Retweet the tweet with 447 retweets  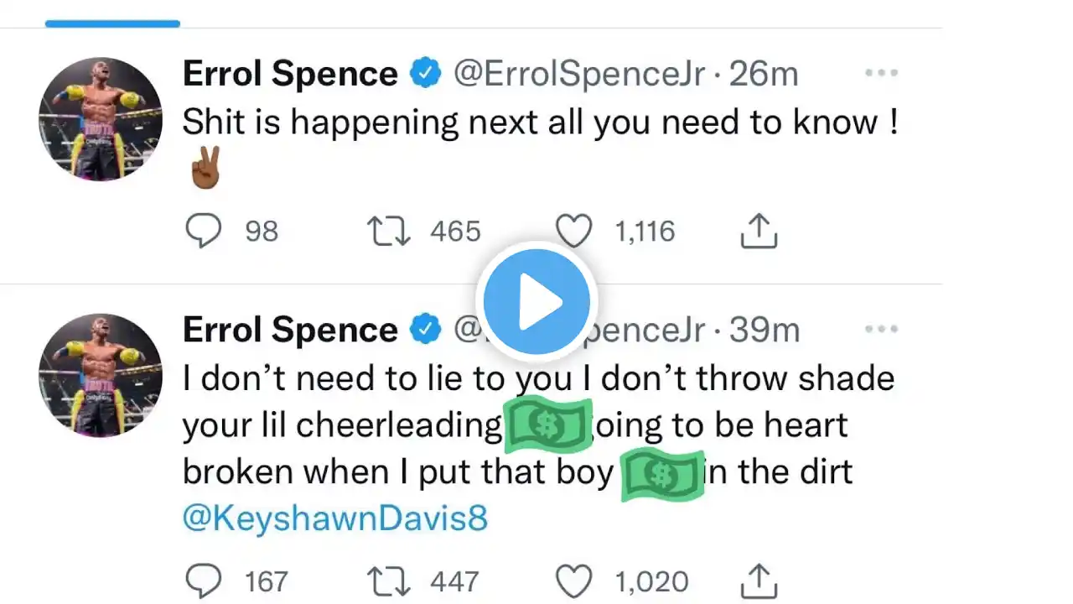click(389, 581)
